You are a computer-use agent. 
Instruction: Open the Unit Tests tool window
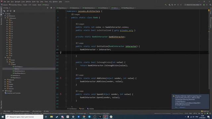pyautogui.click(x=37, y=111)
